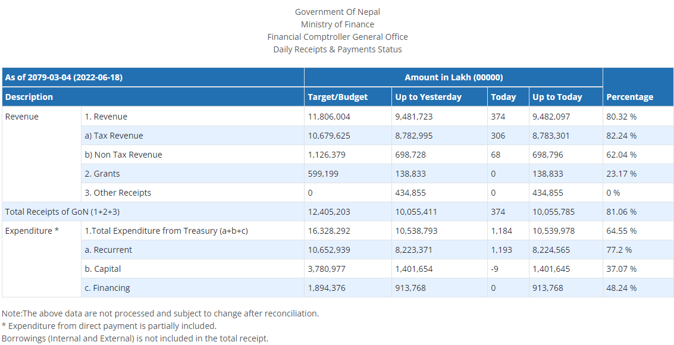This screenshot has height=345, width=674.
Task: Click the Description header cell
Action: pyautogui.click(x=29, y=97)
